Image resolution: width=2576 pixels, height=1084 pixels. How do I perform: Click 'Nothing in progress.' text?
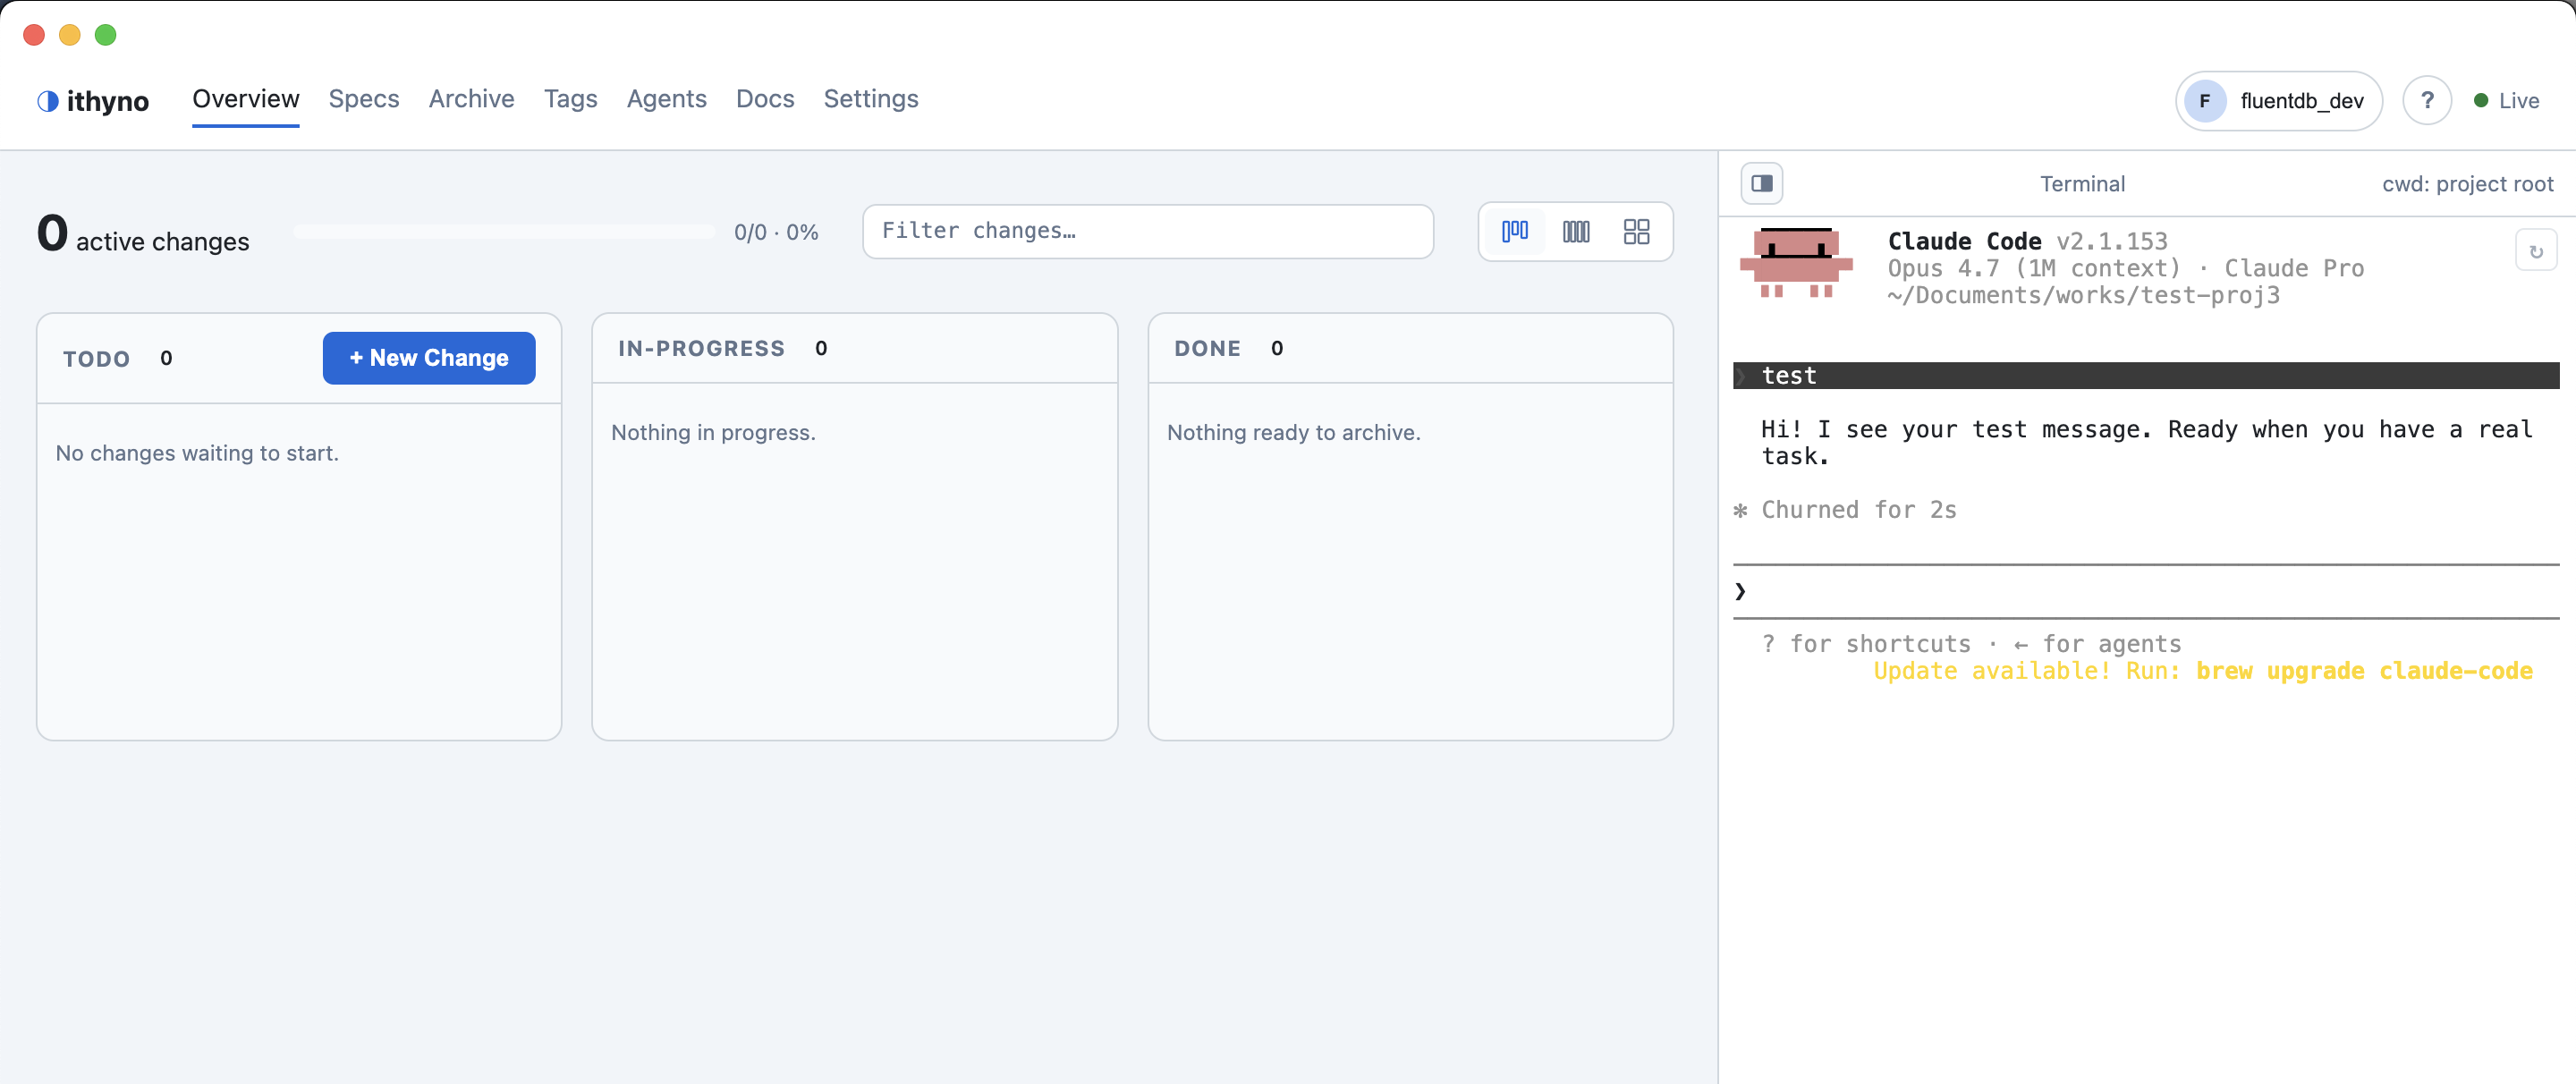click(x=713, y=432)
